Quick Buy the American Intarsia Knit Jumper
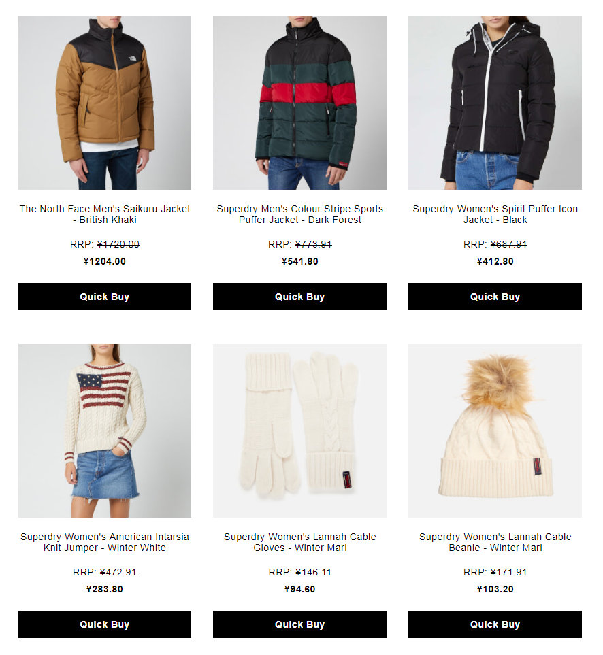This screenshot has height=655, width=603. (x=104, y=624)
